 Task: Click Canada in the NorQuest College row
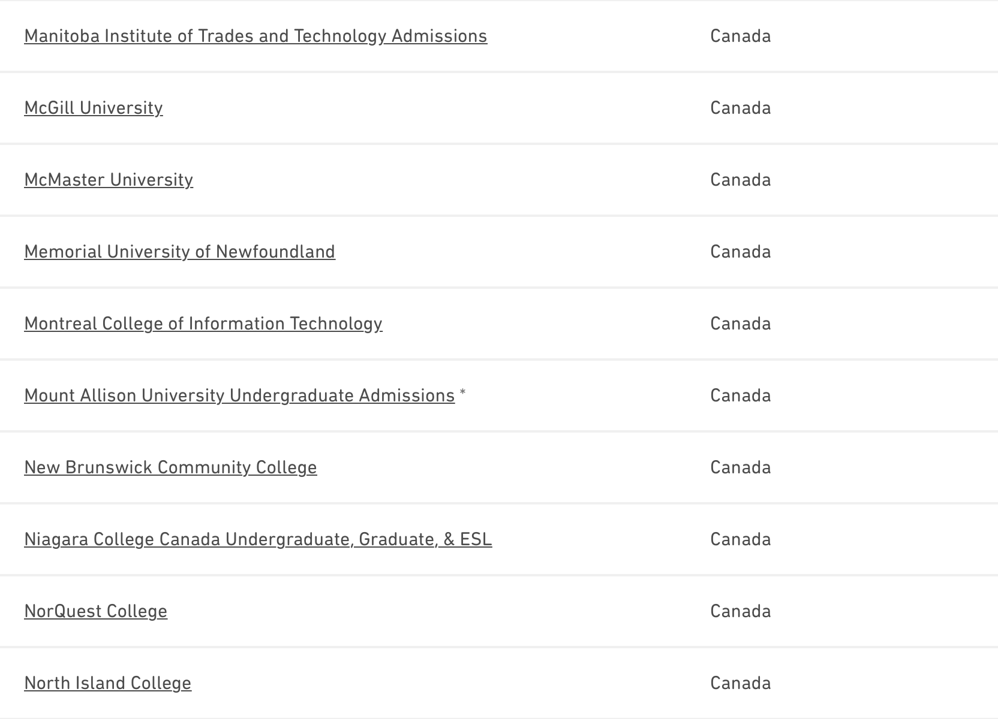(740, 611)
